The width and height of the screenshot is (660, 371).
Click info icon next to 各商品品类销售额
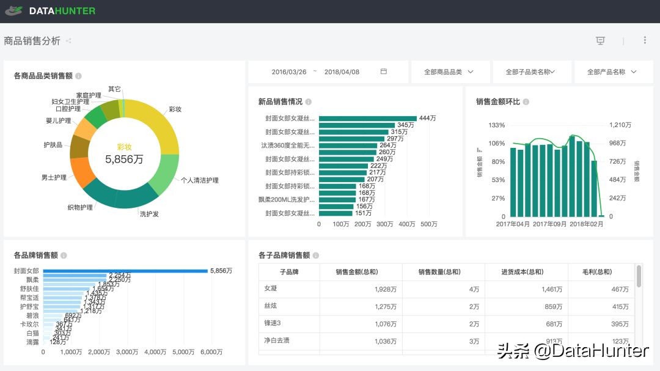(79, 76)
